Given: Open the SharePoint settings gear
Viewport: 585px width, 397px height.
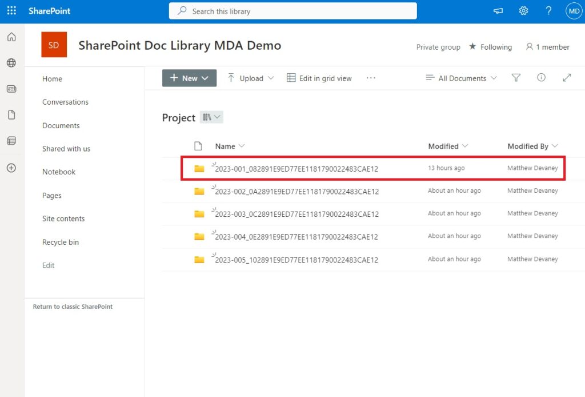Looking at the screenshot, I should tap(523, 10).
